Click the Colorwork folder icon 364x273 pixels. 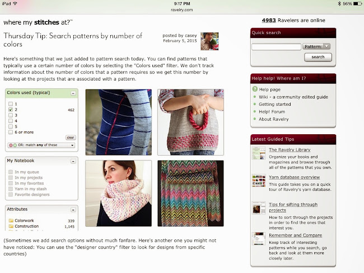[x=11, y=220]
